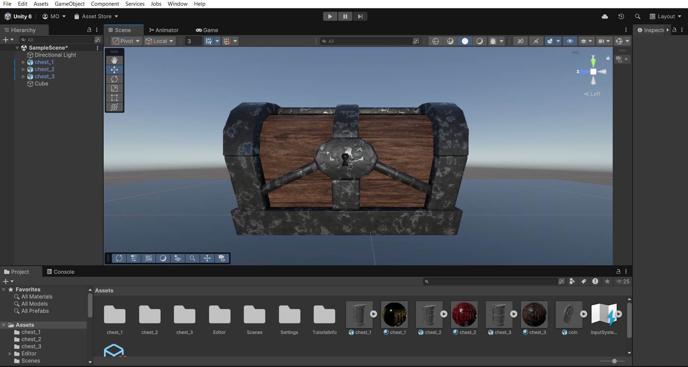The height and width of the screenshot is (367, 688).
Task: Start Play mode
Action: pyautogui.click(x=330, y=16)
